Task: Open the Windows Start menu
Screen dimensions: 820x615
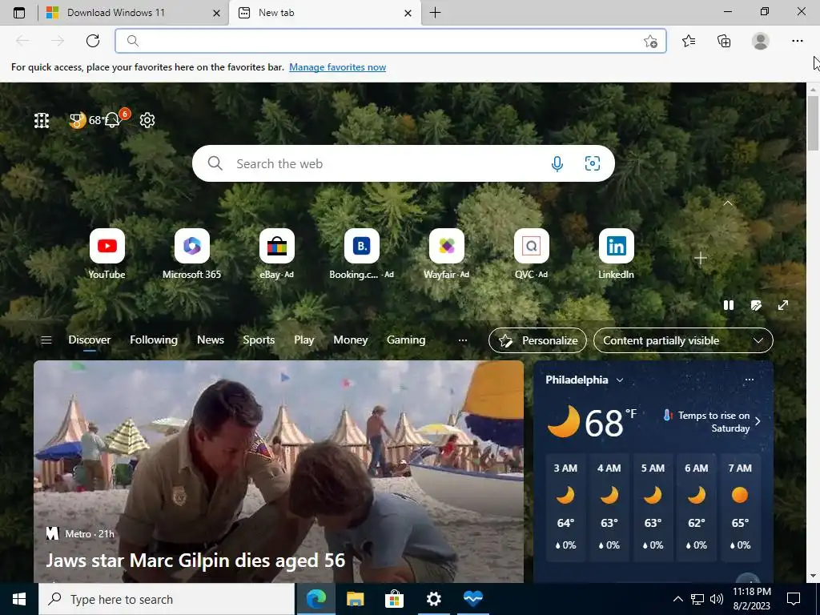Action: tap(19, 599)
